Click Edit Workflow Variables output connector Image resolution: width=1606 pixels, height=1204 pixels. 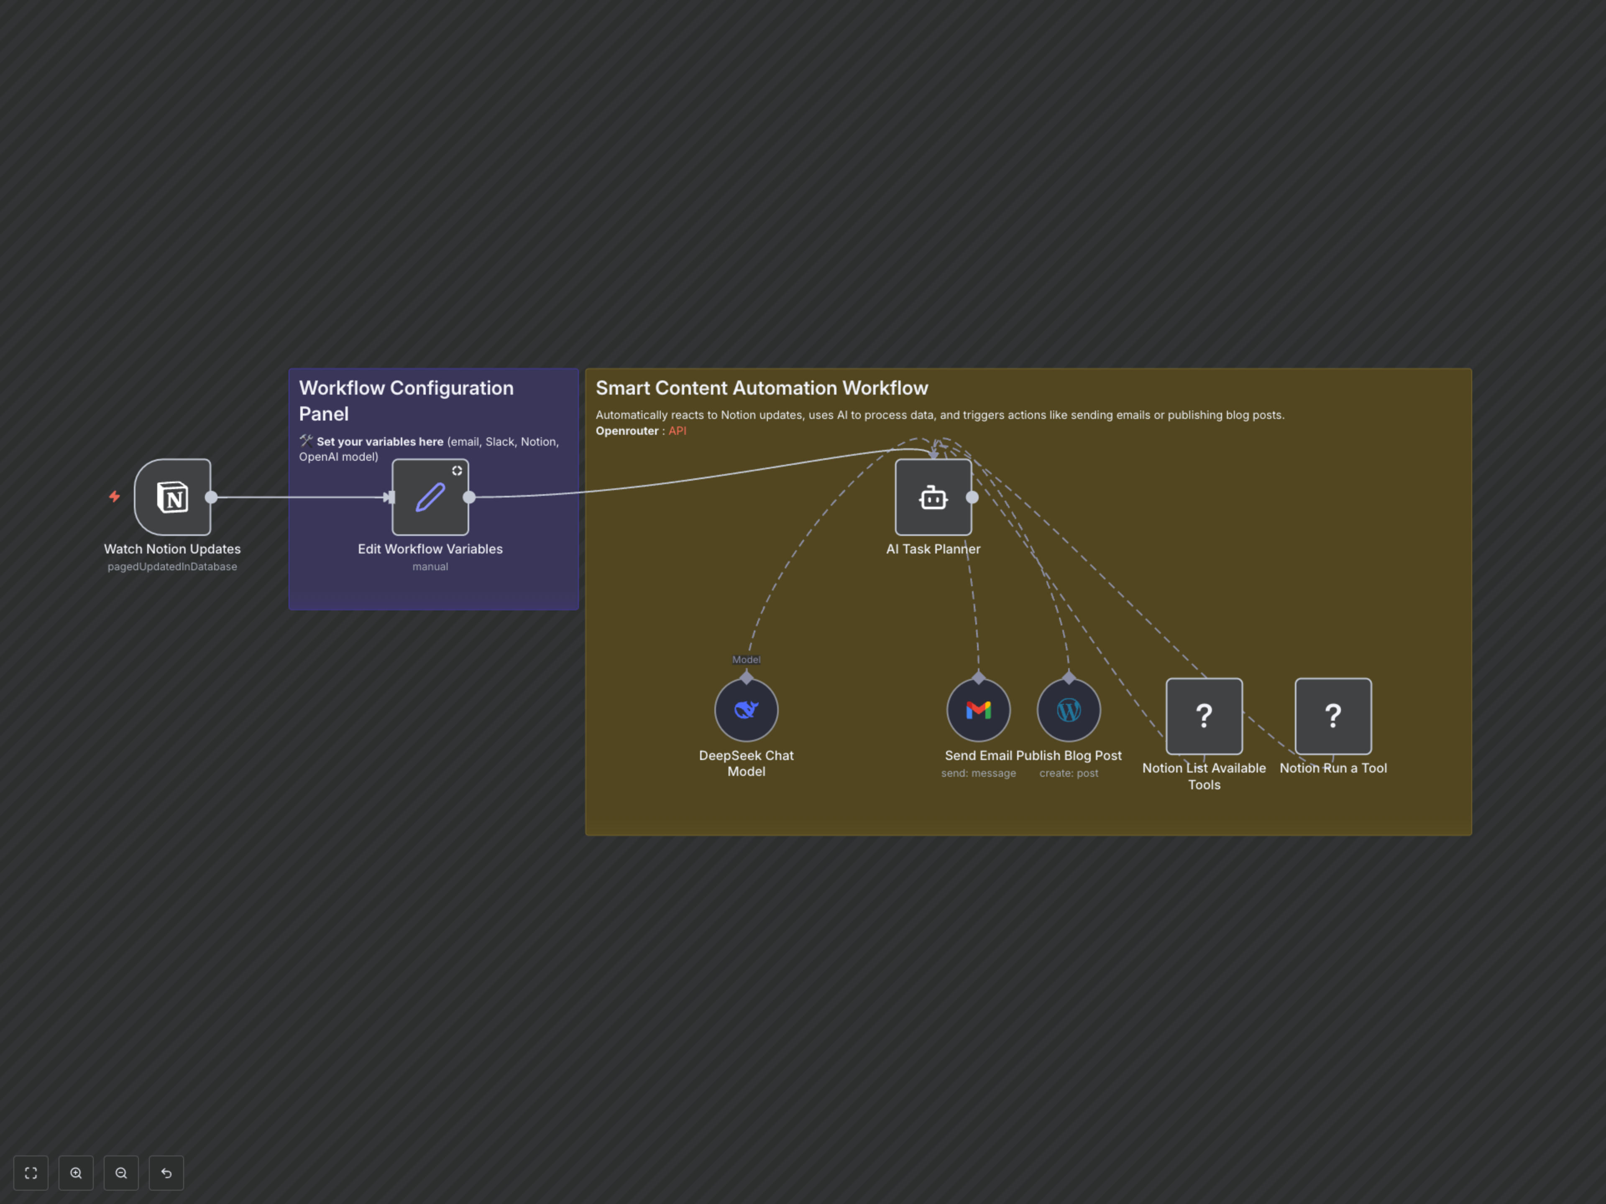point(469,497)
